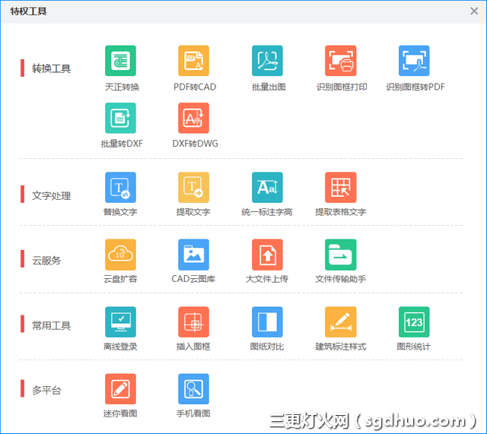Screen dimensions: 487x434
Task: Open the 提取表格文字 table icon
Action: pyautogui.click(x=340, y=188)
